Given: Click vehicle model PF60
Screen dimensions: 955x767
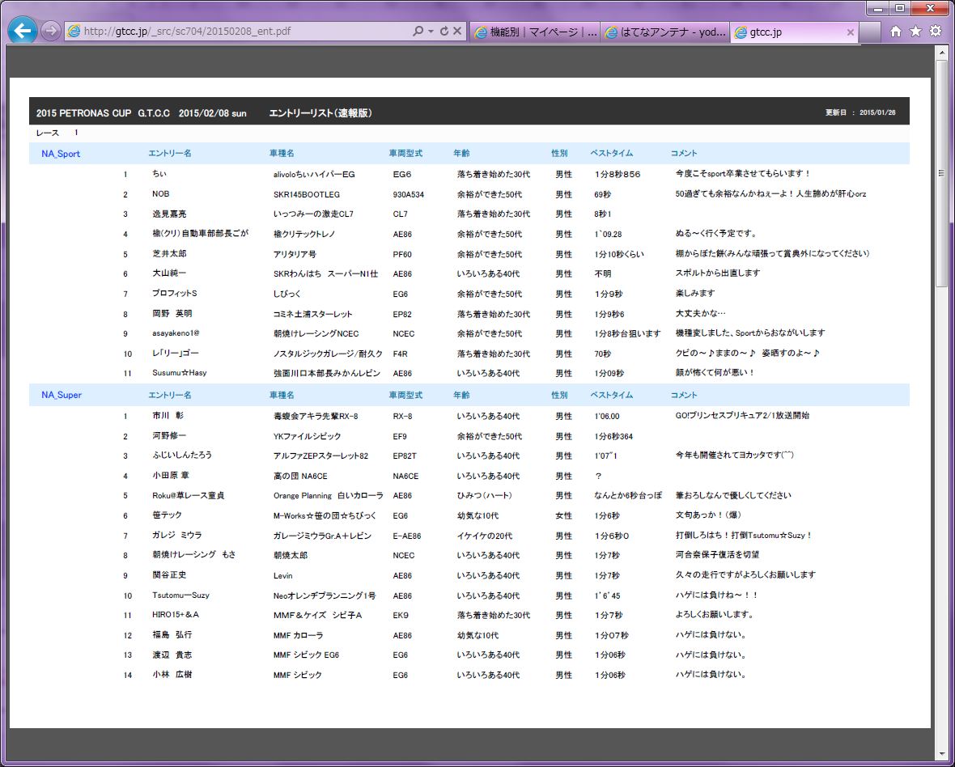Looking at the screenshot, I should click(x=402, y=254).
